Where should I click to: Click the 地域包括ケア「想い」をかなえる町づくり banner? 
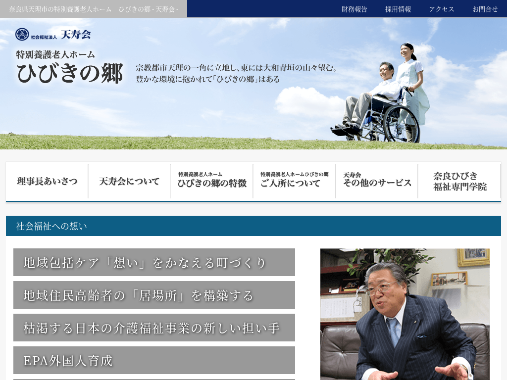point(154,262)
